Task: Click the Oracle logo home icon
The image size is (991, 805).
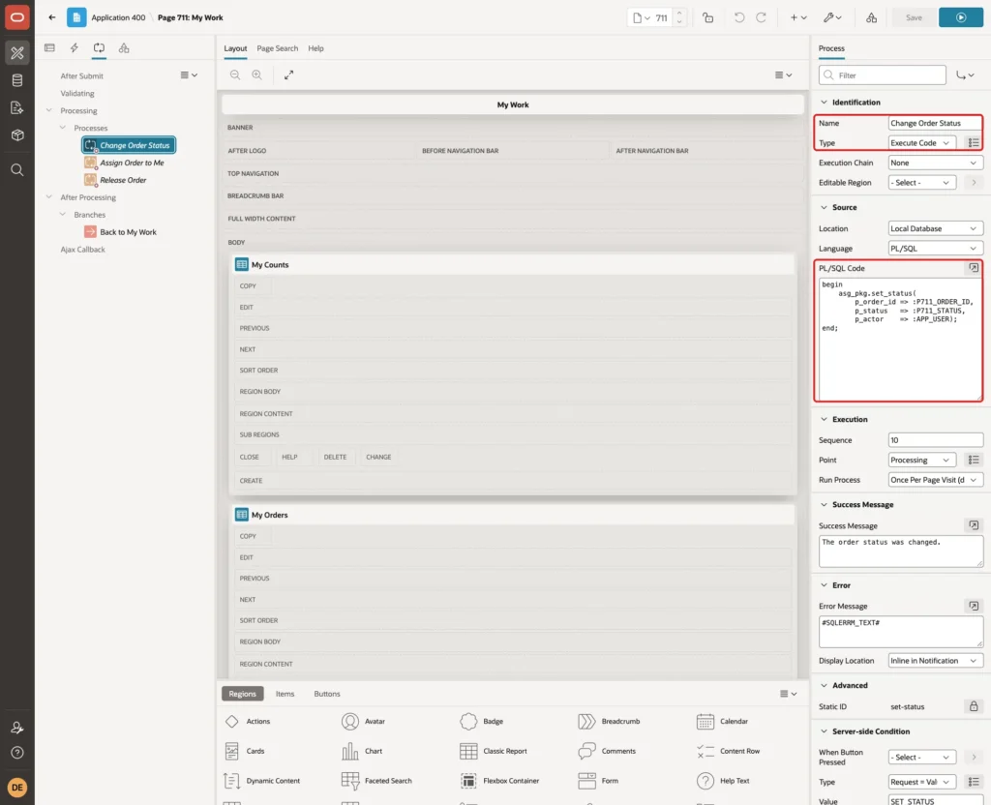Action: 17,17
